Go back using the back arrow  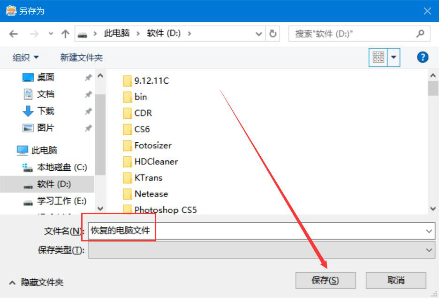click(x=14, y=34)
